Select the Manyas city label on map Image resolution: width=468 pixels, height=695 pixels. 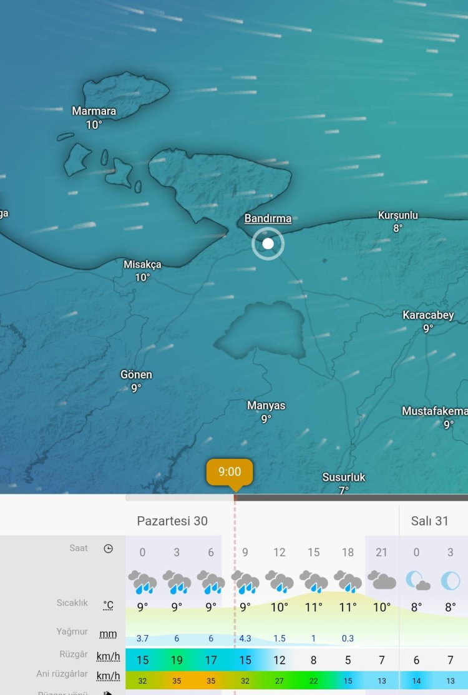[266, 406]
